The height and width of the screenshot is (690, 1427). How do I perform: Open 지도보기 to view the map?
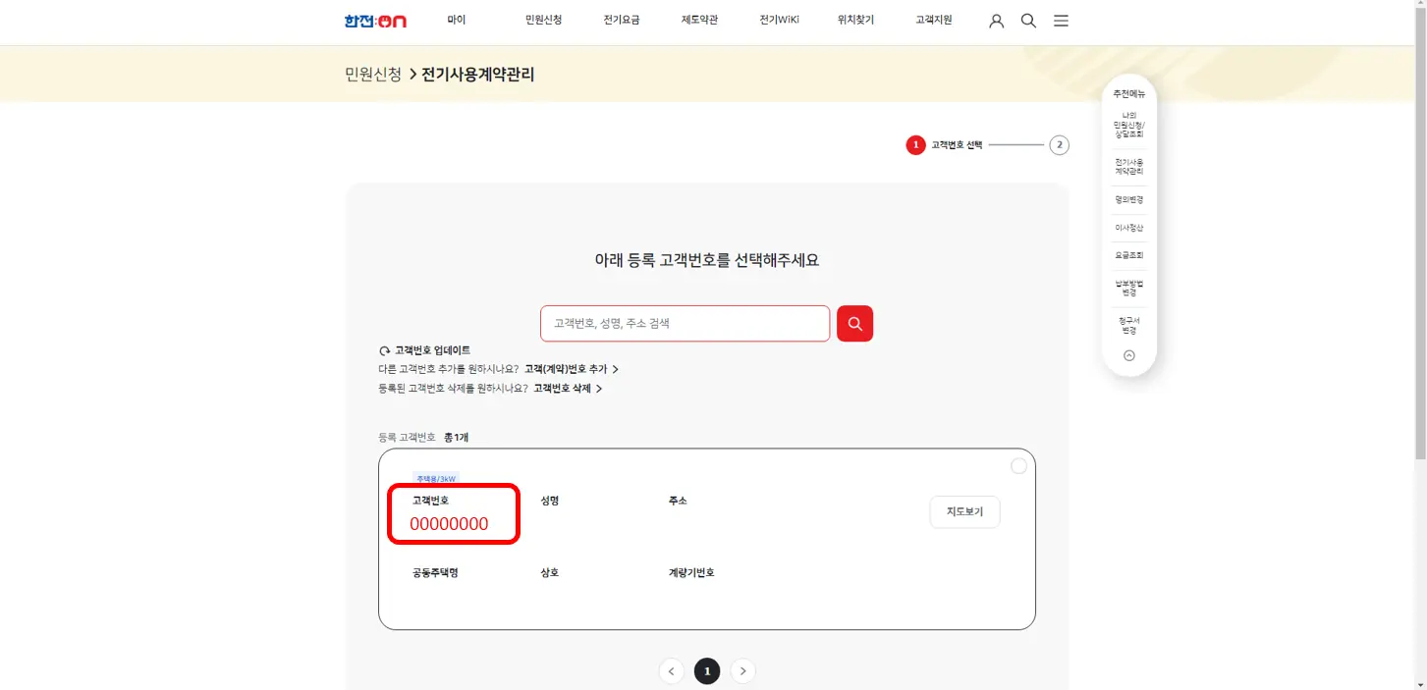(963, 511)
